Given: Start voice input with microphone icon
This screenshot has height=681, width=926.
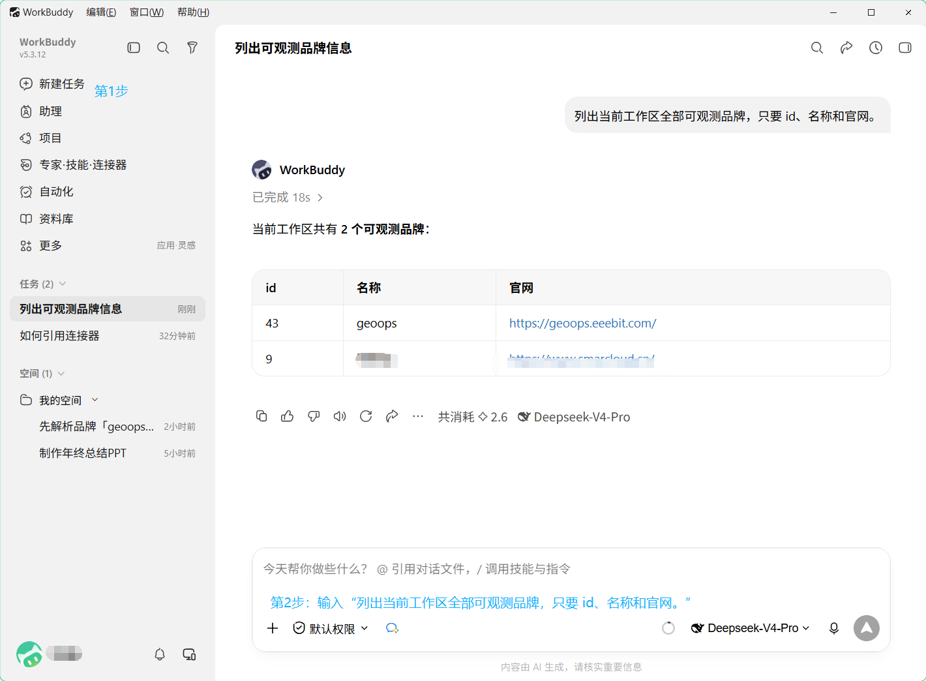Looking at the screenshot, I should pos(834,628).
